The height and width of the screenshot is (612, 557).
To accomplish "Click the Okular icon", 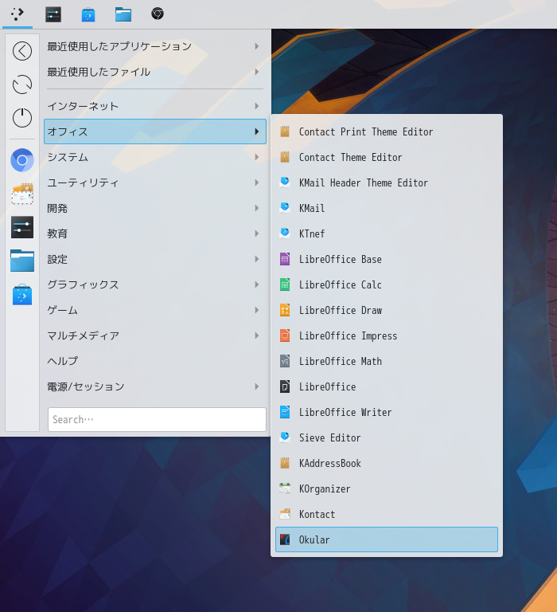I will [285, 539].
